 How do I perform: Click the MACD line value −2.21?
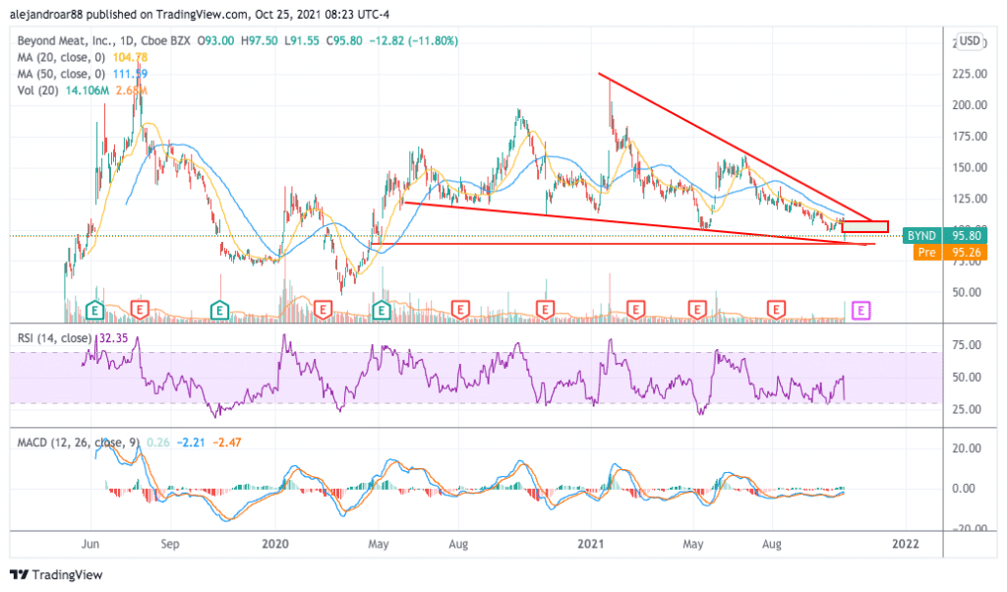190,443
